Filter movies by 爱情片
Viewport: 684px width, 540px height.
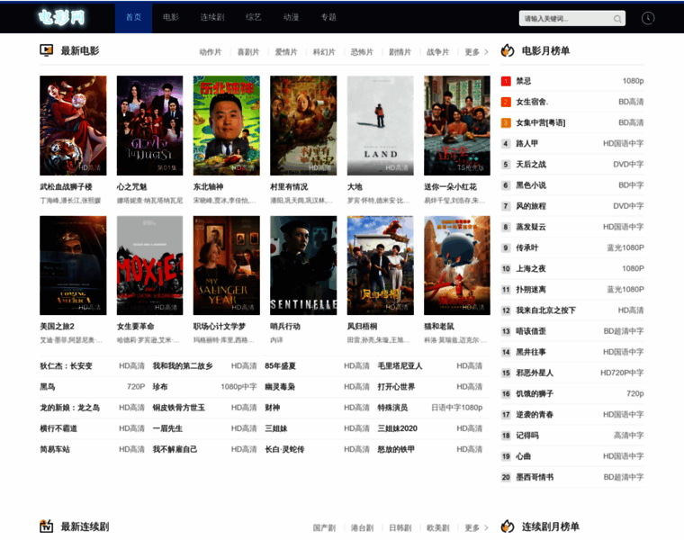click(286, 52)
